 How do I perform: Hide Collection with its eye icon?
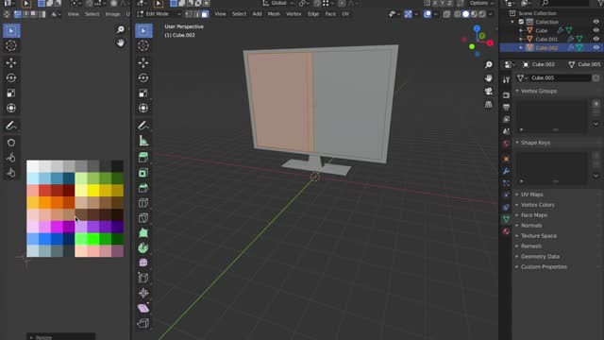point(596,22)
